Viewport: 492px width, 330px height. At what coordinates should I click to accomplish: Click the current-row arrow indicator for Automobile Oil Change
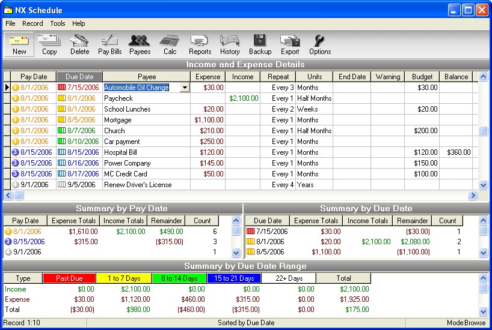click(x=7, y=88)
